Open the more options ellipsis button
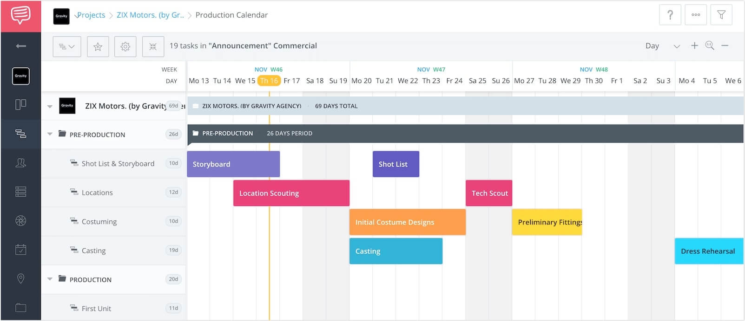The height and width of the screenshot is (321, 745). (696, 15)
